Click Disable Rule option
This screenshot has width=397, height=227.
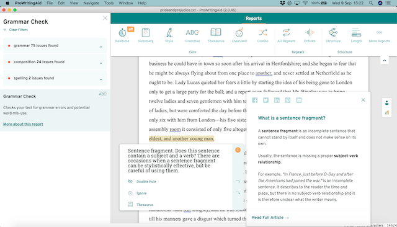pyautogui.click(x=146, y=182)
